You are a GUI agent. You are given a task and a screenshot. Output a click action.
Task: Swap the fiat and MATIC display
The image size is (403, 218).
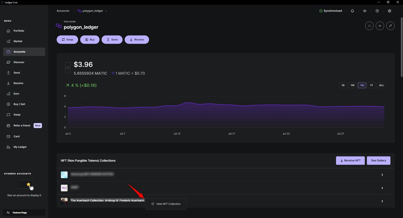click(68, 68)
